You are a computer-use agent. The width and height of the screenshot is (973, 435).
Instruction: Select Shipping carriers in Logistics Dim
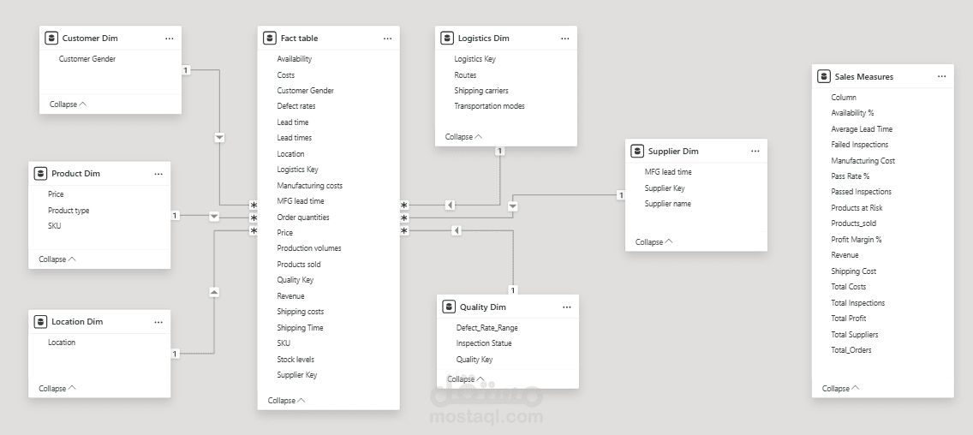pos(481,91)
